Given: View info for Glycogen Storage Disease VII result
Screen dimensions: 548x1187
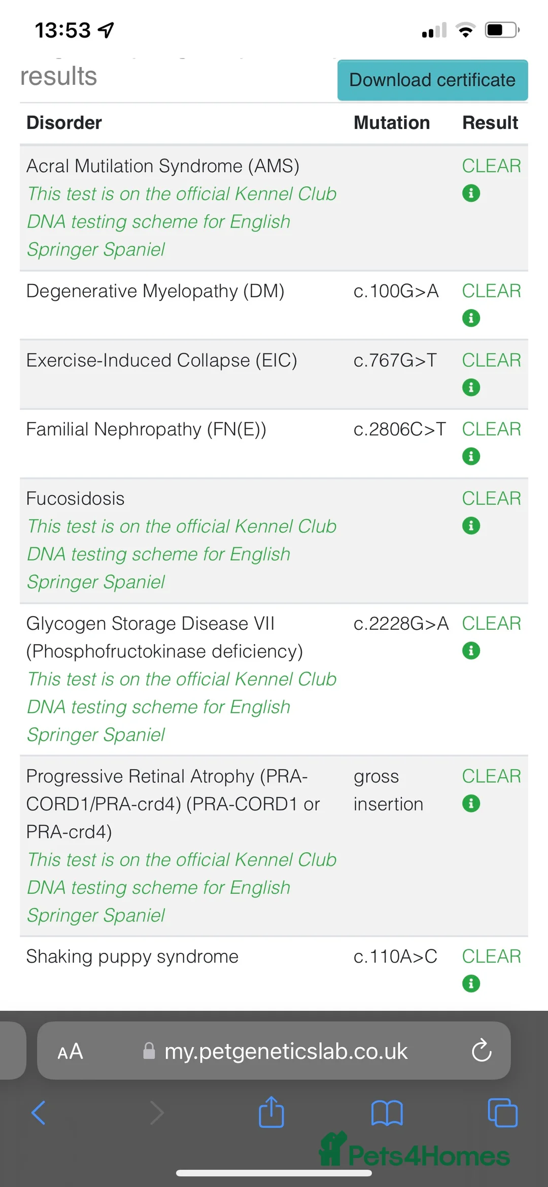Looking at the screenshot, I should [x=471, y=651].
